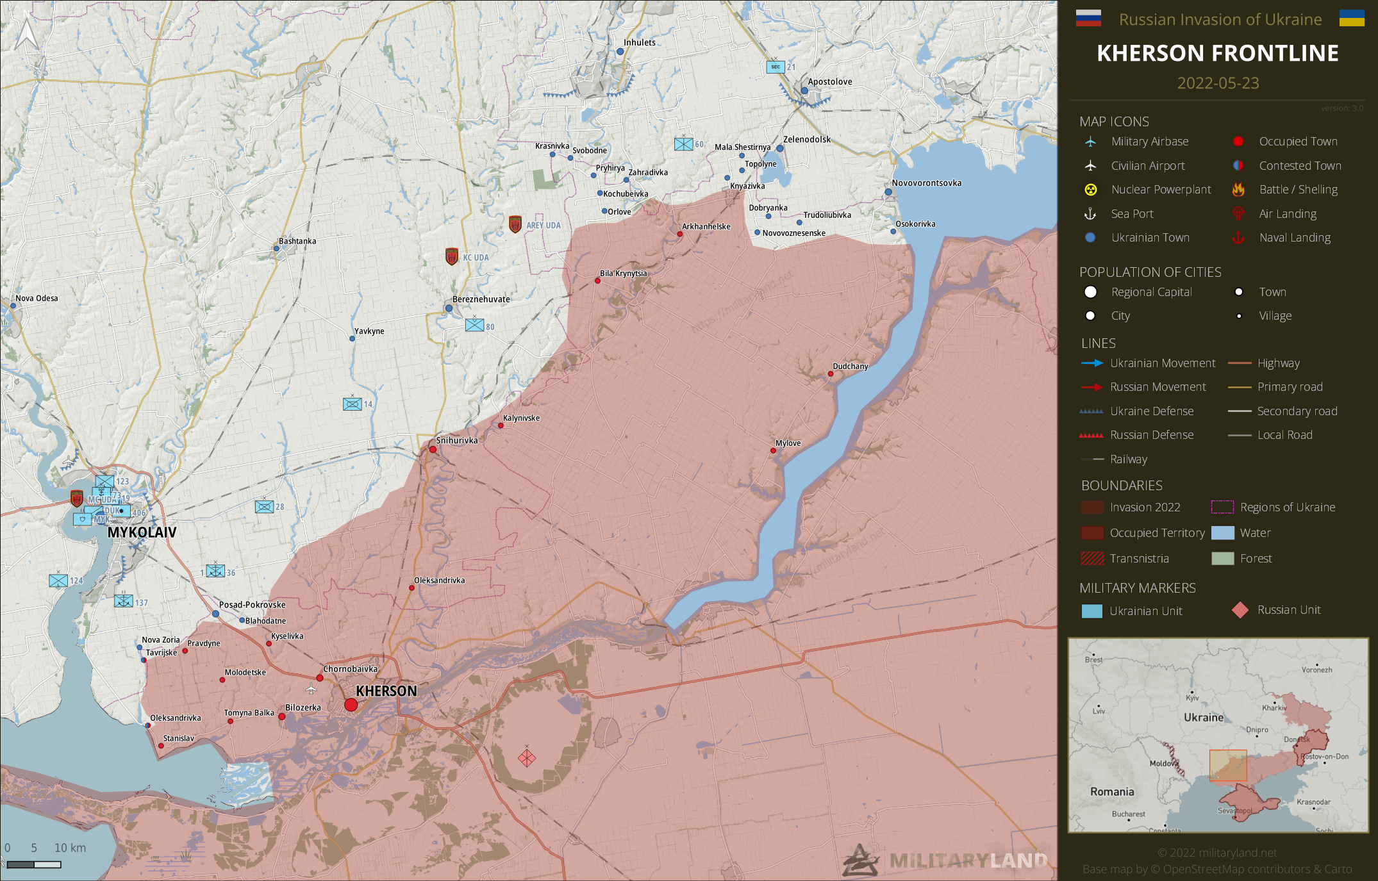The image size is (1378, 881).
Task: Select the Ukrainian Town blue dot legend icon
Action: click(1090, 238)
